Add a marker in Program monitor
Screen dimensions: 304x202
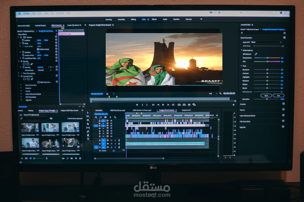click(x=137, y=105)
